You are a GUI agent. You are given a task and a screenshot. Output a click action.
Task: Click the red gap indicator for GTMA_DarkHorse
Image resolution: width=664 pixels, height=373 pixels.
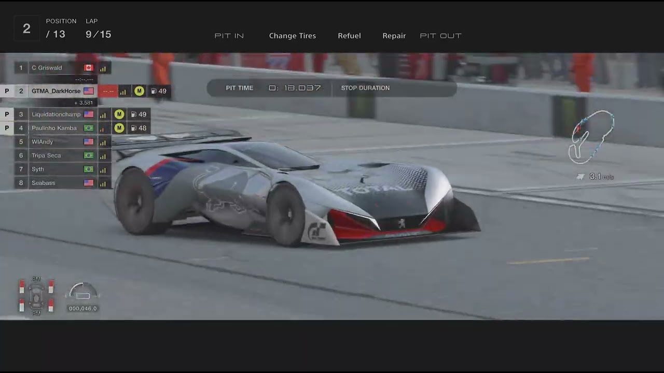coord(108,91)
